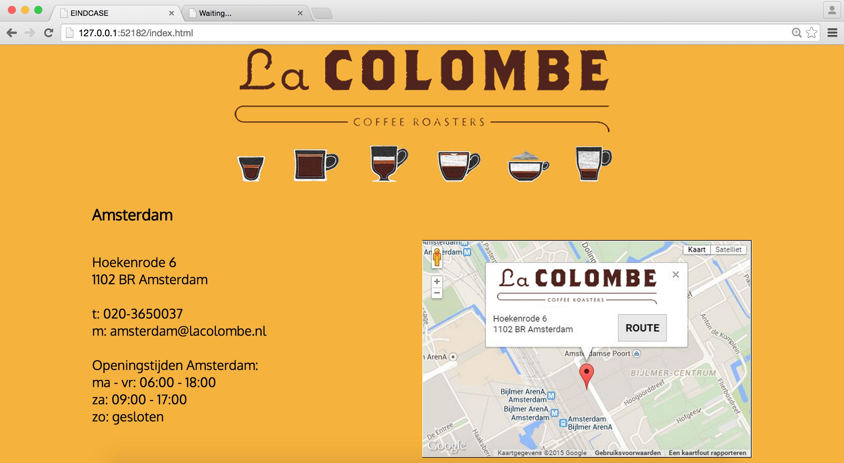Zoom out the map with minus button
The image size is (844, 463).
tap(437, 293)
